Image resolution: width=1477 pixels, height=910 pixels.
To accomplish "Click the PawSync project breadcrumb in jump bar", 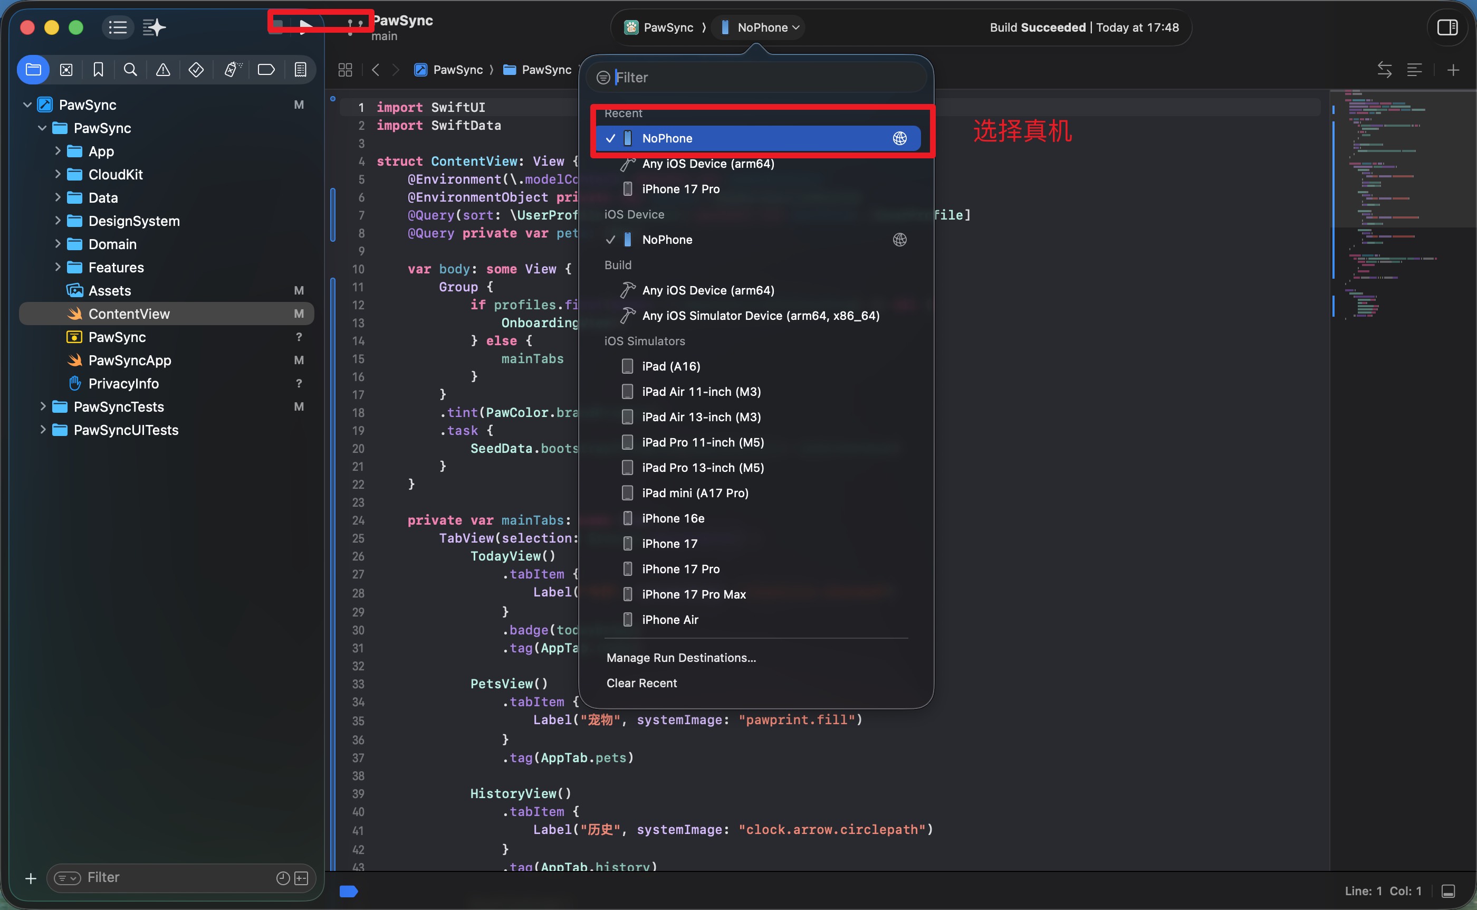I will coord(448,70).
